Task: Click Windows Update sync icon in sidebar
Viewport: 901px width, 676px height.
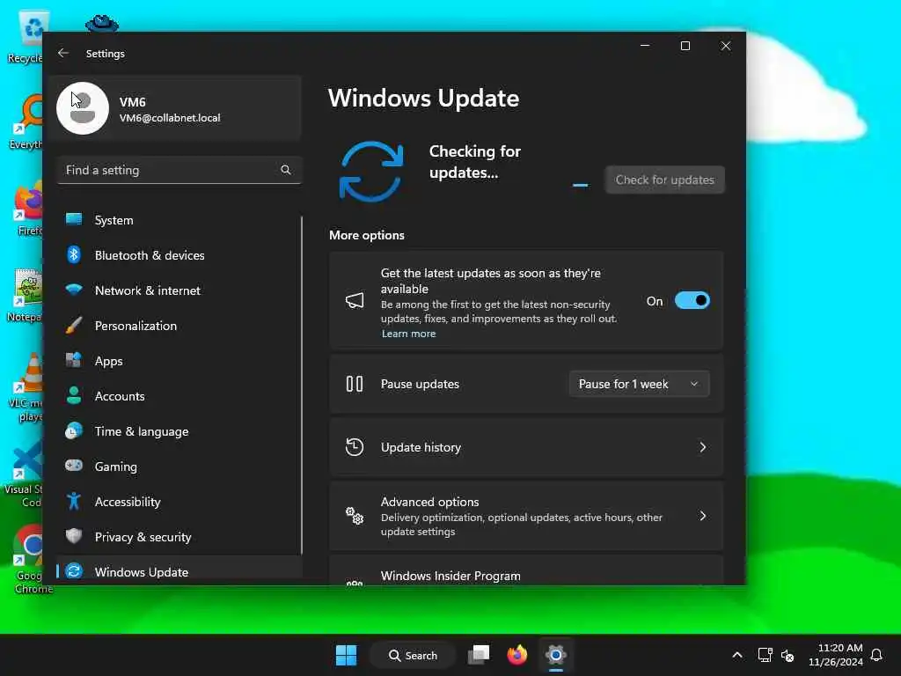Action: point(74,570)
